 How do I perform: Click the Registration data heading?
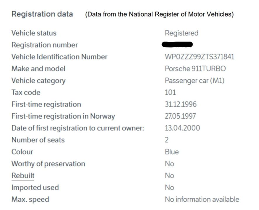42,14
